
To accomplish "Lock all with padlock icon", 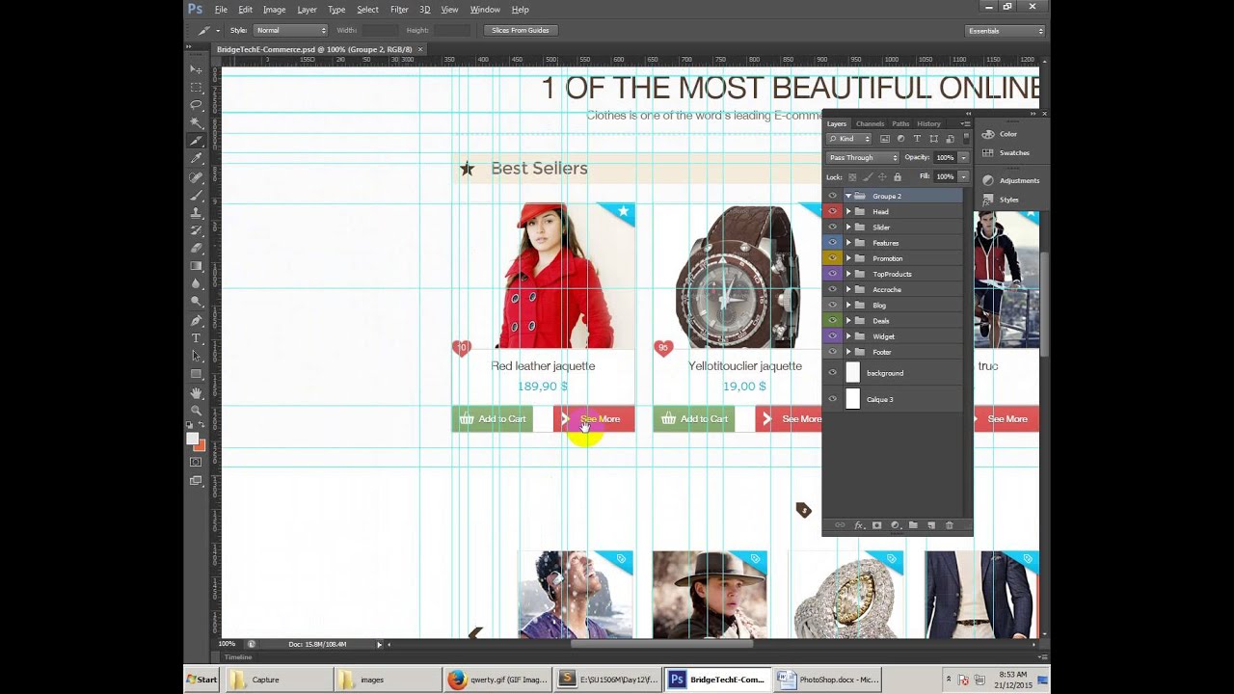I will 898,177.
